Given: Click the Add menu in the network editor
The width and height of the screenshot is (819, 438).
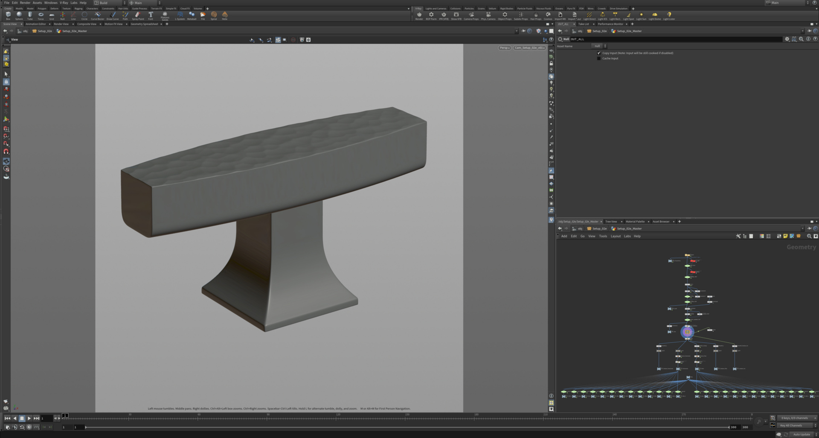Looking at the screenshot, I should 564,236.
